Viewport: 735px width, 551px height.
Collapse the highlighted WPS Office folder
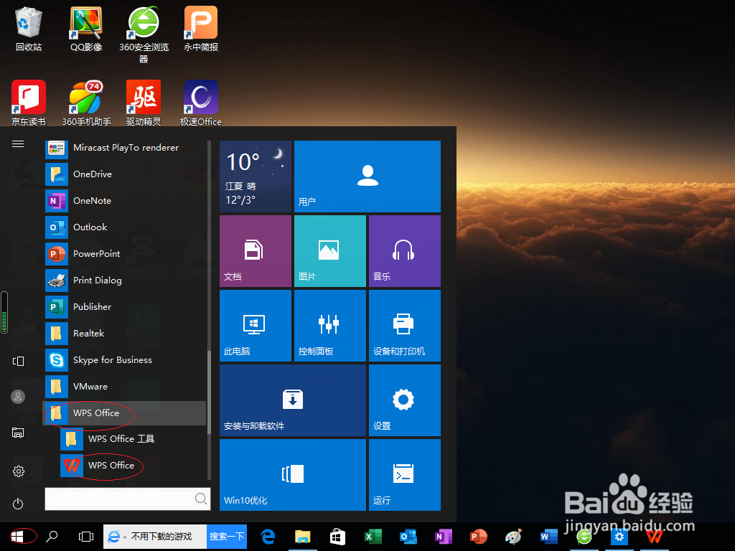pyautogui.click(x=126, y=413)
